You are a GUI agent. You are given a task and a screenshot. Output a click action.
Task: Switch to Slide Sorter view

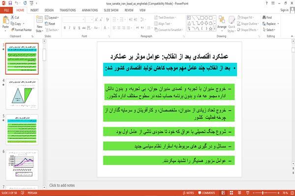[232, 193]
